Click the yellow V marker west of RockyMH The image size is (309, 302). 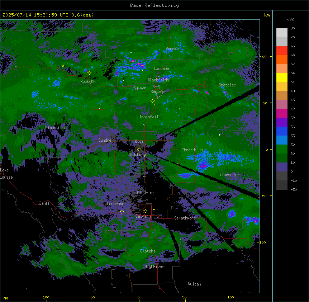[x=63, y=66]
